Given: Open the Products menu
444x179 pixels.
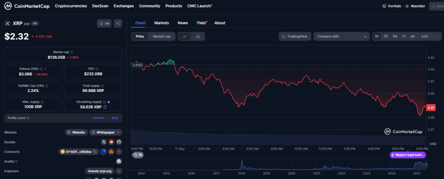Looking at the screenshot, I should 173,6.
